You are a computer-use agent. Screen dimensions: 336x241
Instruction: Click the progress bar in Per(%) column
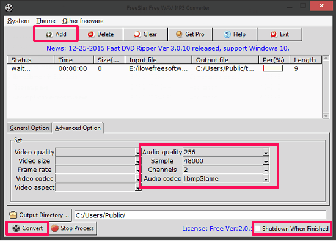click(272, 68)
